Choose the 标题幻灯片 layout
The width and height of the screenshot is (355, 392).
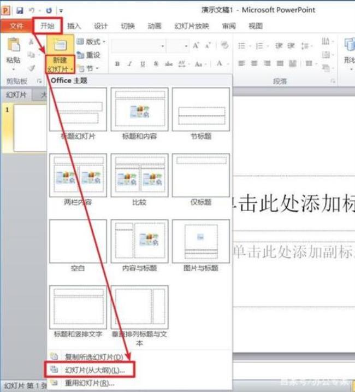[78, 114]
